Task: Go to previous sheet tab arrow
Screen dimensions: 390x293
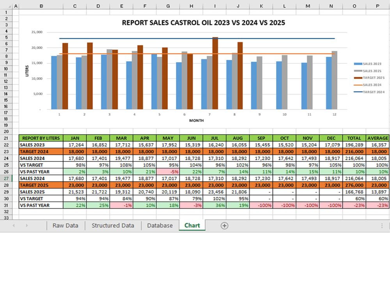Action: coord(14,225)
